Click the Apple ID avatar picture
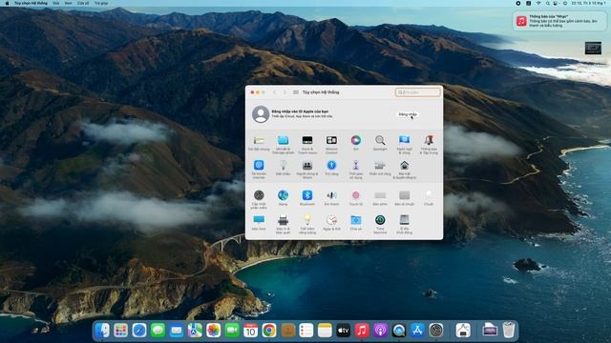The width and height of the screenshot is (611, 343). point(261,114)
